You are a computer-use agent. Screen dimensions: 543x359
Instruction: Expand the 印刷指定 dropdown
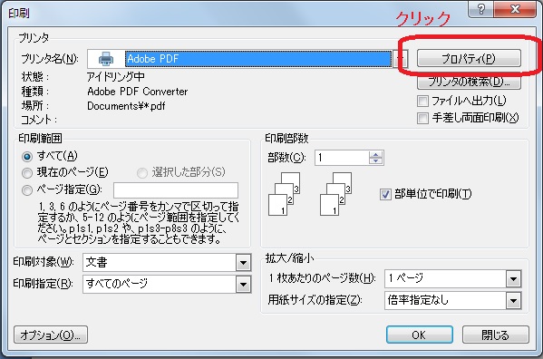[x=244, y=285]
